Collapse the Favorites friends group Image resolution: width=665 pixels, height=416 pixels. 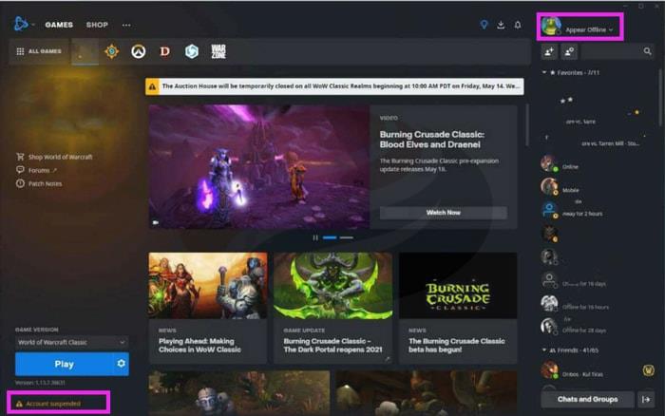(x=543, y=72)
